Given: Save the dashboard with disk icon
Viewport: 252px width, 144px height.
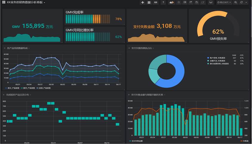Looking at the screenshot, I should [196, 2].
